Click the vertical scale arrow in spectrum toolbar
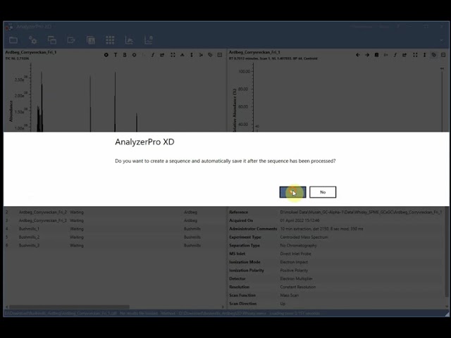 [x=424, y=55]
